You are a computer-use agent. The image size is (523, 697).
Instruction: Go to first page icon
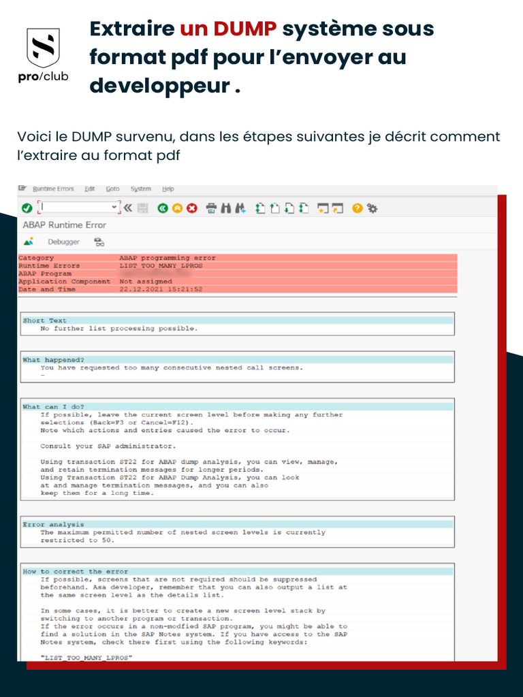[x=260, y=208]
